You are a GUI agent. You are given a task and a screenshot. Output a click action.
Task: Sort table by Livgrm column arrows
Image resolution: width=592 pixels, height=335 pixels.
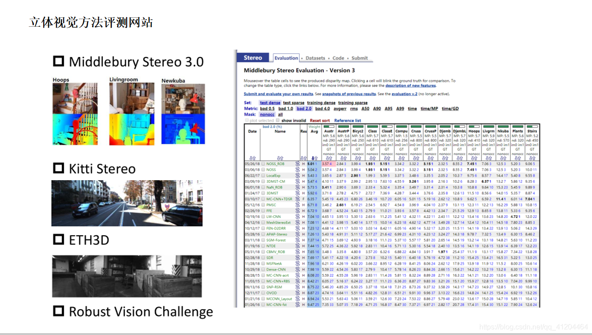[489, 158]
